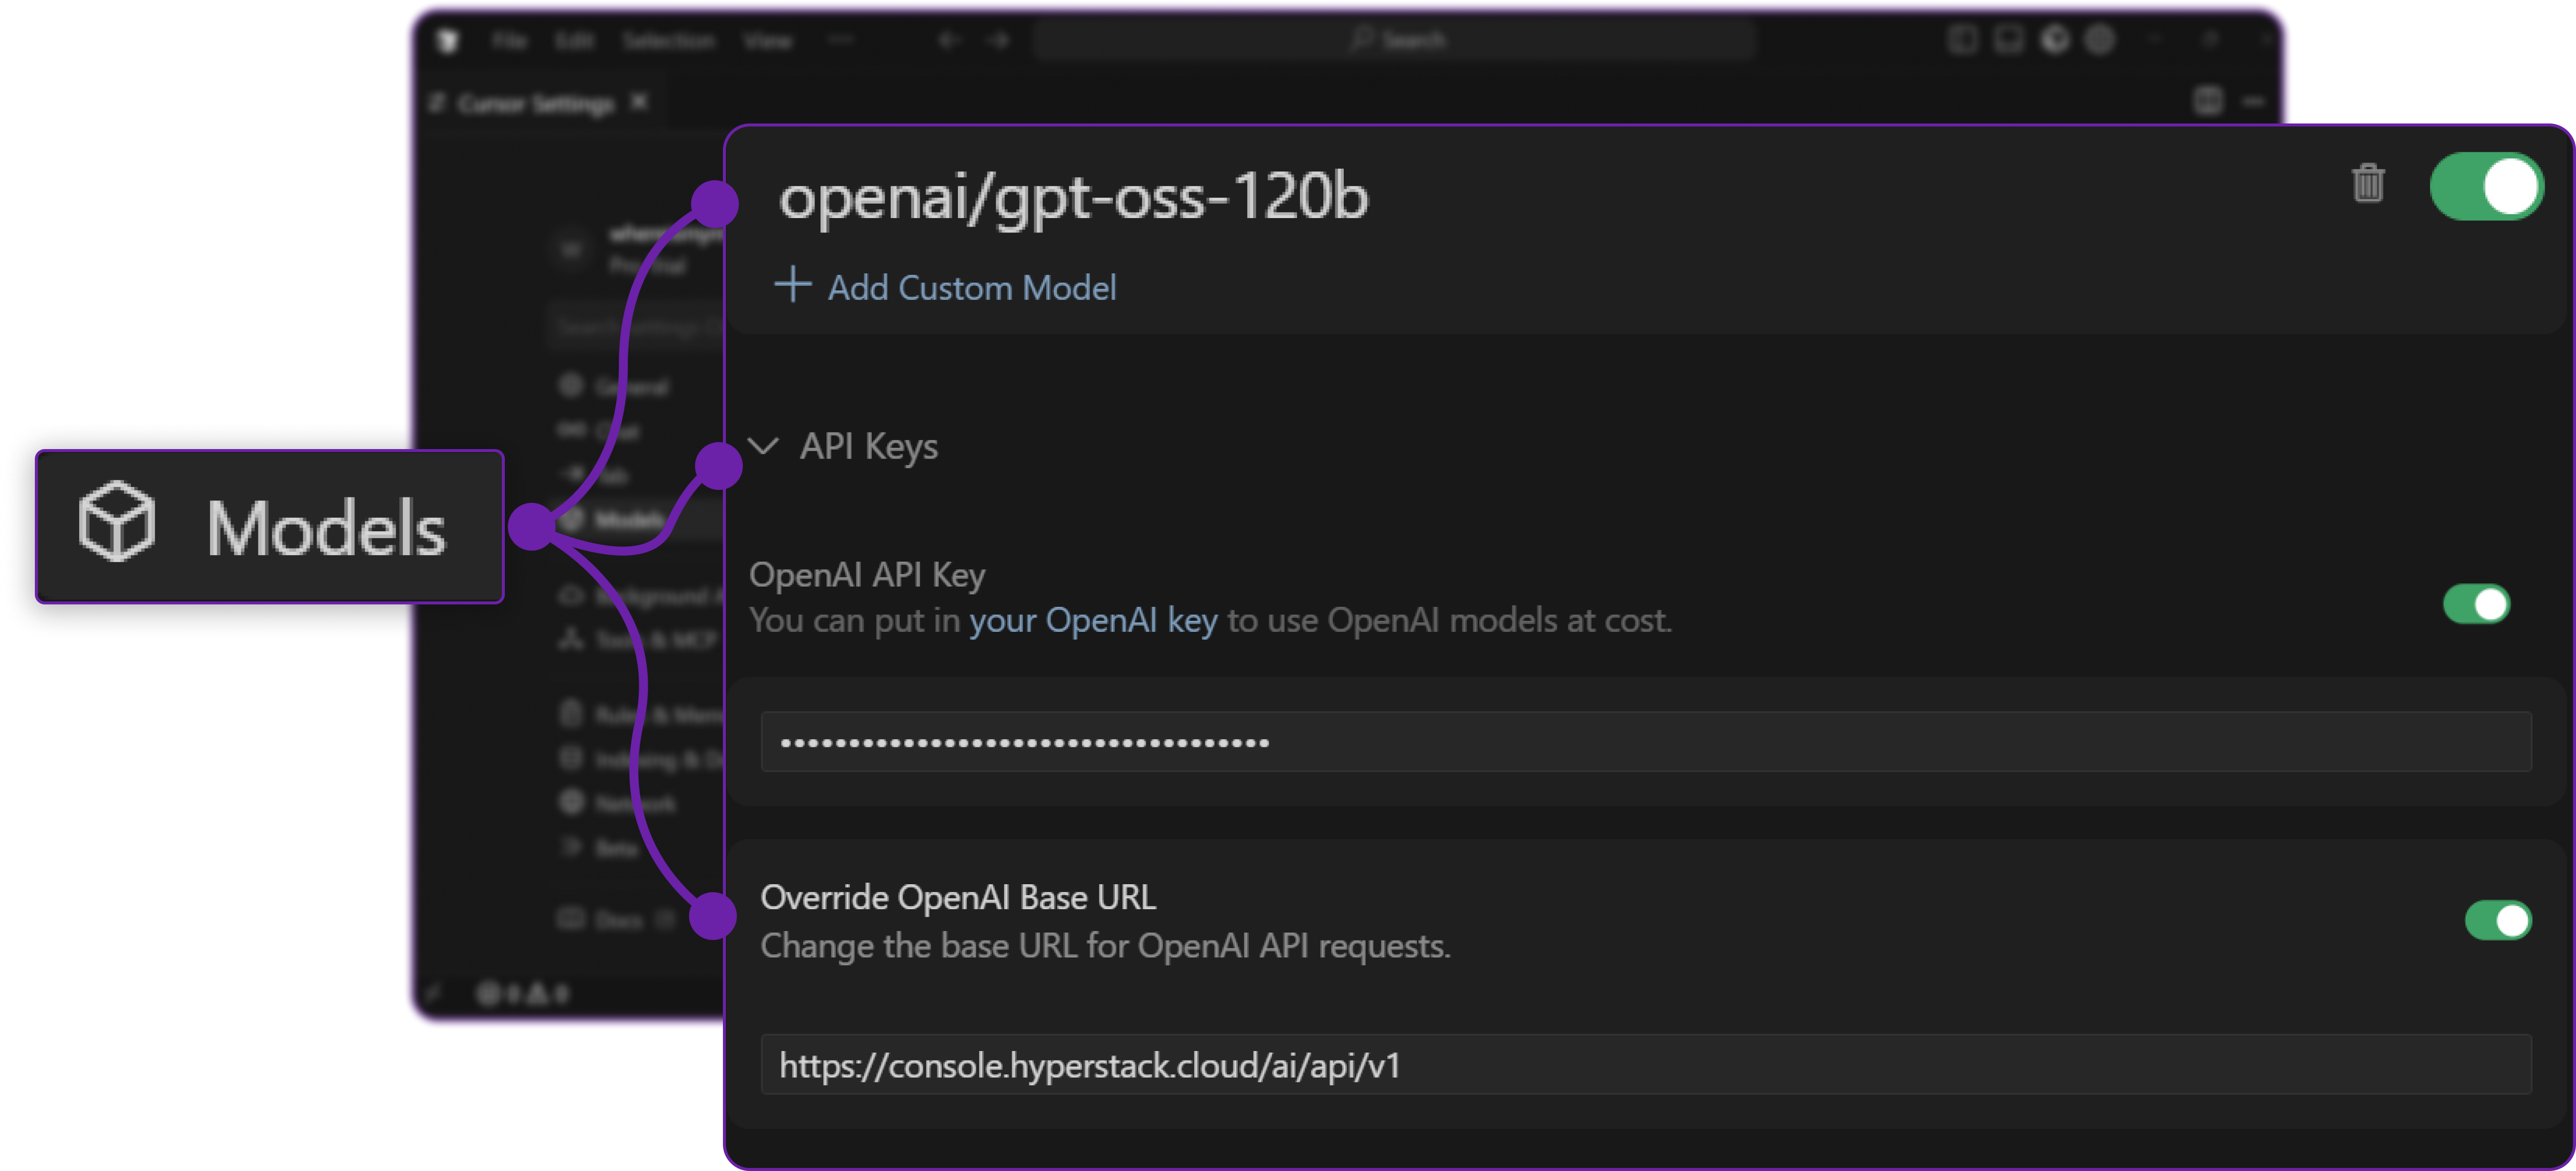Viewport: 2576px width, 1171px height.
Task: Click the forward navigation arrow in the title bar
Action: pyautogui.click(x=997, y=40)
